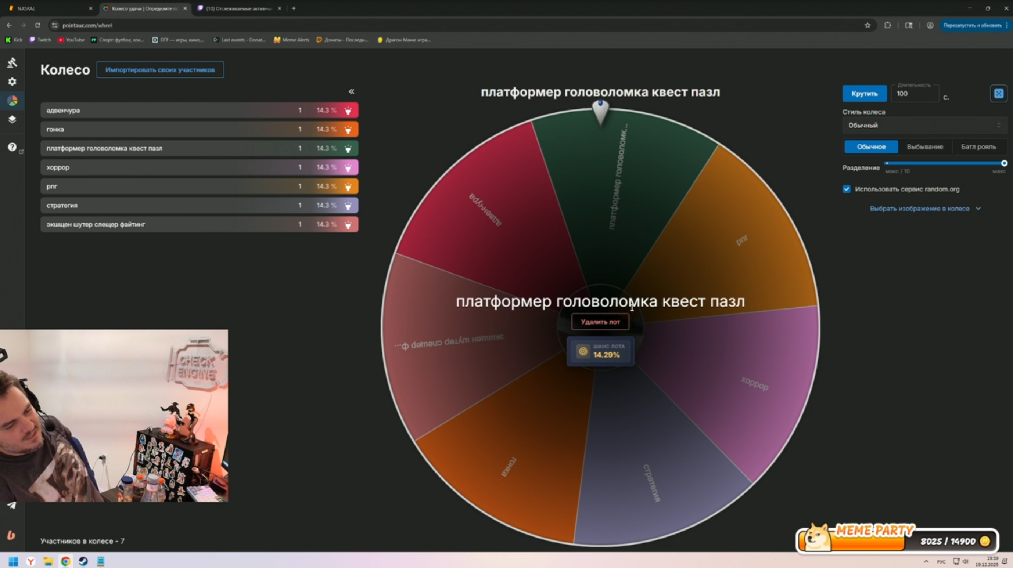Click the crown icon on гонка row
This screenshot has width=1013, height=568.
pyautogui.click(x=348, y=130)
